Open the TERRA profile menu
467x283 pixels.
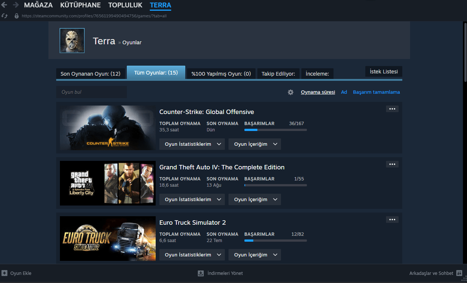(160, 5)
